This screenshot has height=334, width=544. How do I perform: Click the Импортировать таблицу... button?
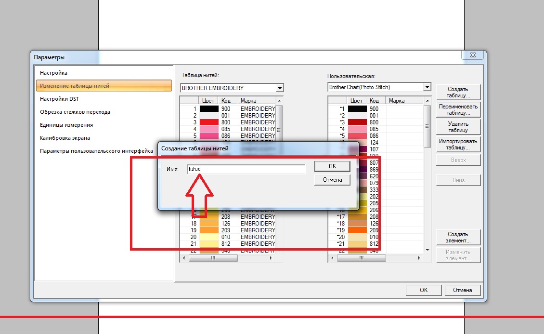458,144
